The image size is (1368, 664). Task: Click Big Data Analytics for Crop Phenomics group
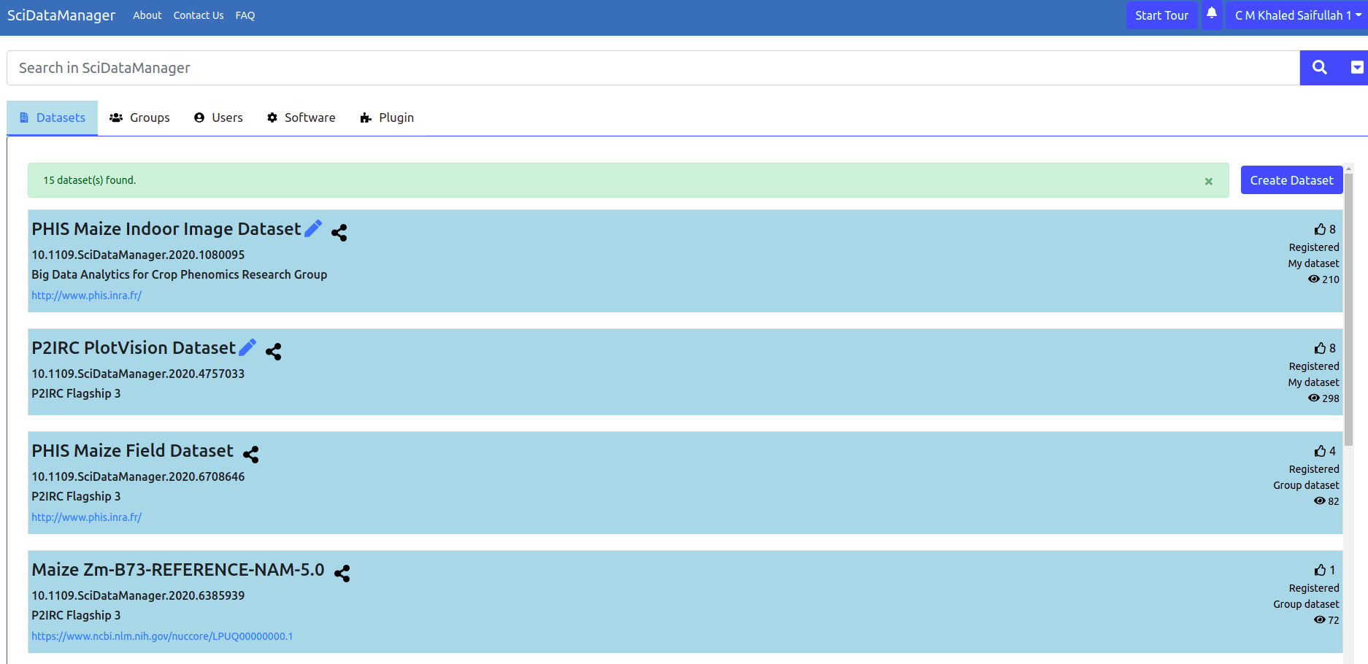click(x=179, y=274)
